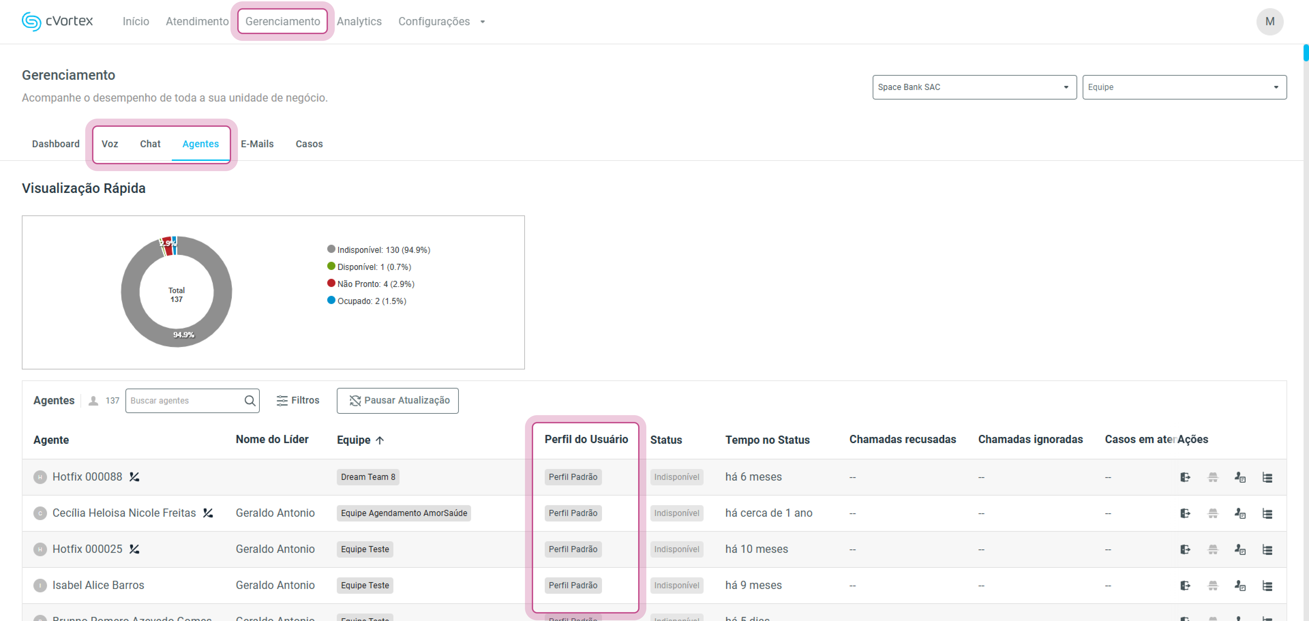This screenshot has width=1309, height=621.
Task: Open the Analytics menu item
Action: tap(359, 21)
